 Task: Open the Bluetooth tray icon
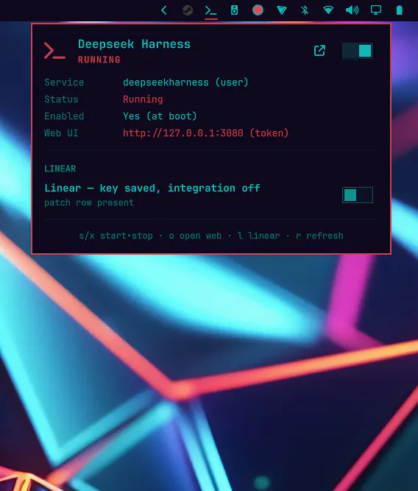305,10
